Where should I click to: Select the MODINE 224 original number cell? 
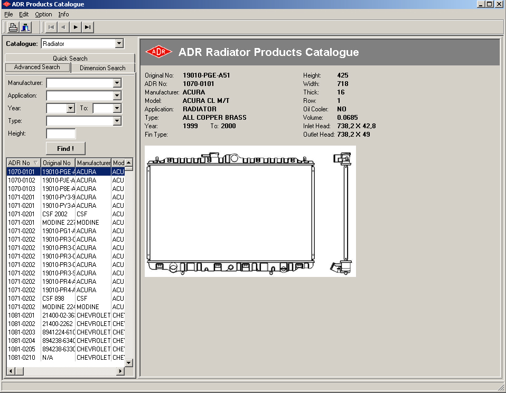58,307
